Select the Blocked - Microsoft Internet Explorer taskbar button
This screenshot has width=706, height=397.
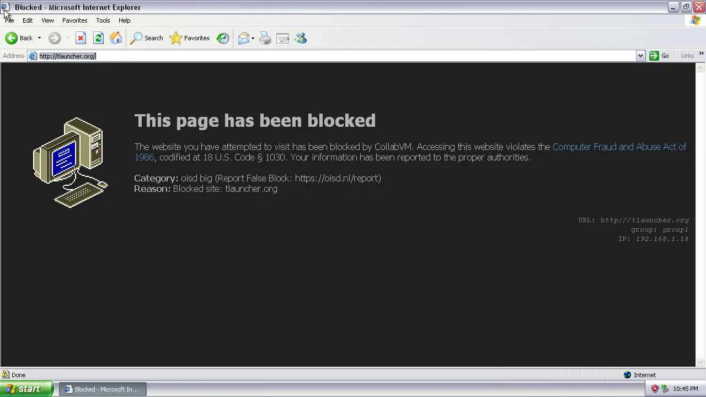point(102,389)
